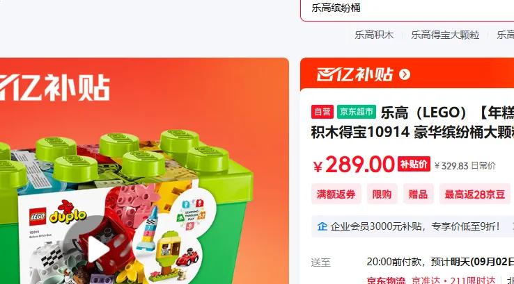514x284 pixels.
Task: Click the ¥329.83 日常价 text
Action: click(465, 166)
